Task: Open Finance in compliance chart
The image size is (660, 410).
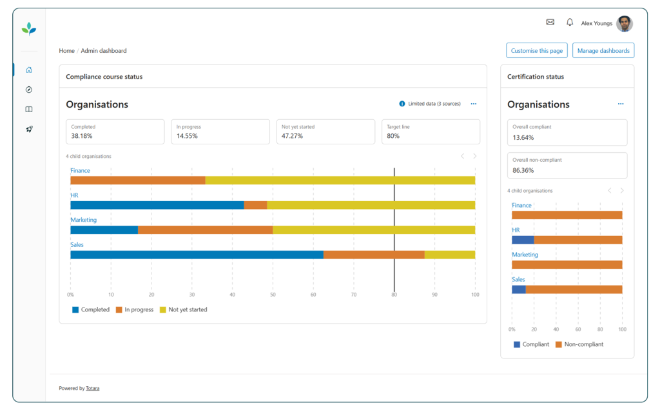Action: click(x=80, y=170)
